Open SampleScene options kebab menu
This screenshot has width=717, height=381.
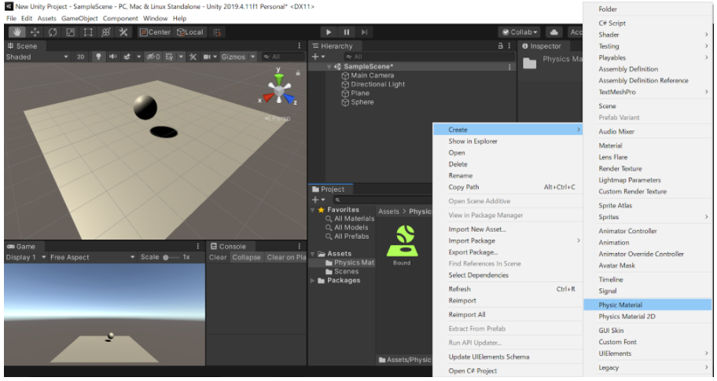pos(509,67)
